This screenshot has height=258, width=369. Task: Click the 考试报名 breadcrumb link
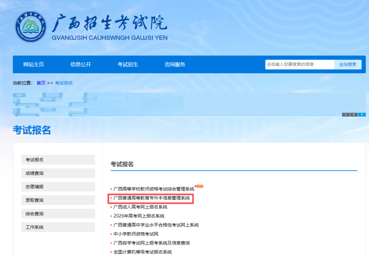click(x=64, y=83)
